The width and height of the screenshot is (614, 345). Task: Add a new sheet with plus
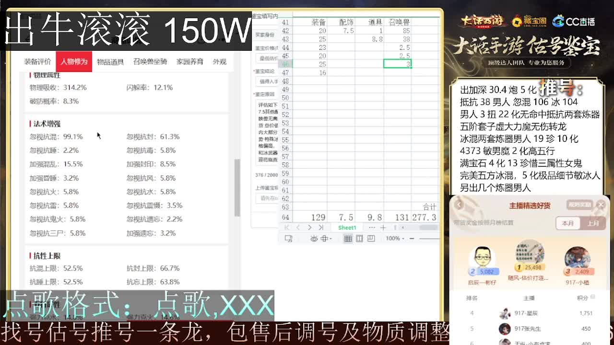click(x=383, y=228)
